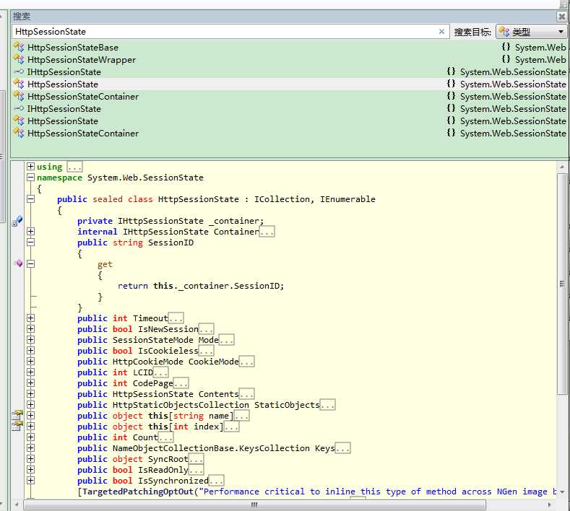
Task: Expand the this[int index] indexer
Action: (x=30, y=427)
